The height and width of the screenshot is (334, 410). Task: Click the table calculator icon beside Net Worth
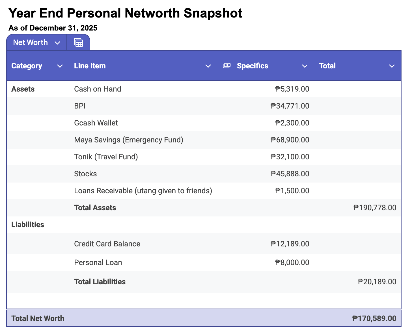tap(78, 43)
